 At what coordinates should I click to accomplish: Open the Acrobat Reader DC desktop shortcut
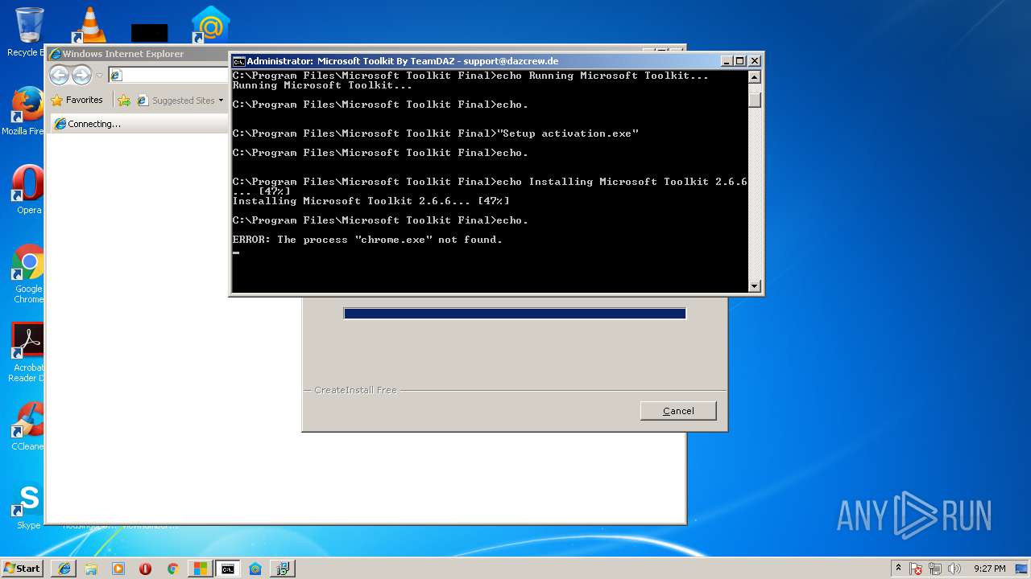27,352
